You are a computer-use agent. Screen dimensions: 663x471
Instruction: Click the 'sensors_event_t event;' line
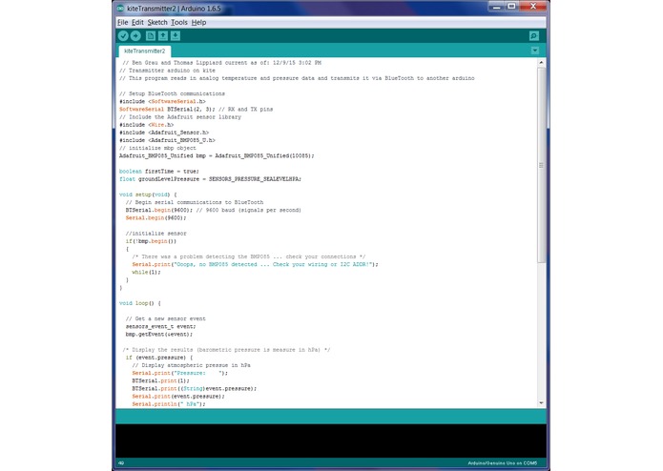(x=160, y=326)
